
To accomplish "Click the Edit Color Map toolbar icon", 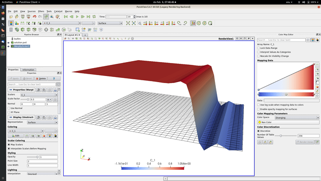I will [17, 23].
